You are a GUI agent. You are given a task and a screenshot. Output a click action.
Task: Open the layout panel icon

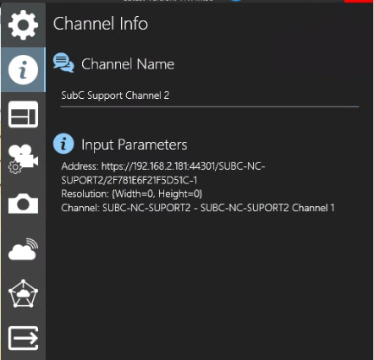23,114
